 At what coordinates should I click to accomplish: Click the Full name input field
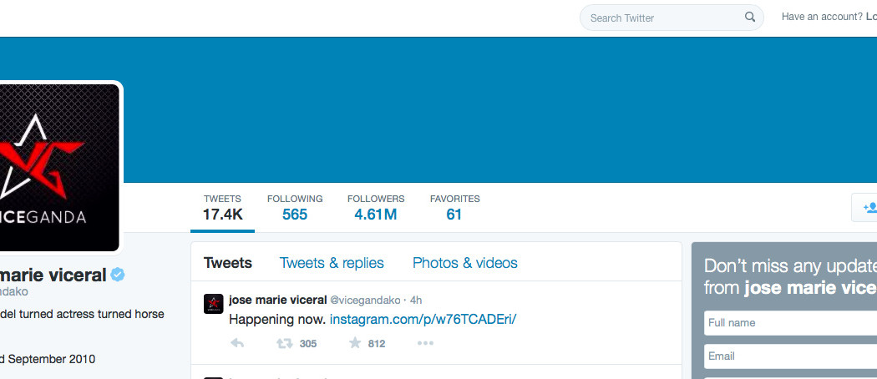pyautogui.click(x=789, y=323)
